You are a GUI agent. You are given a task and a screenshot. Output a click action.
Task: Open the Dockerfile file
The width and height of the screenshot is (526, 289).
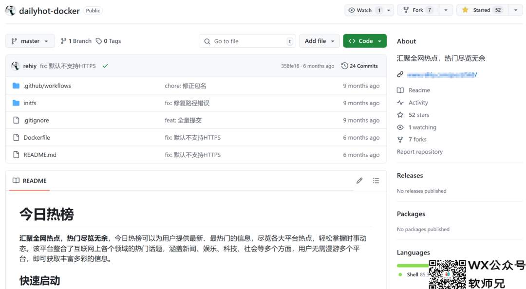pos(37,138)
